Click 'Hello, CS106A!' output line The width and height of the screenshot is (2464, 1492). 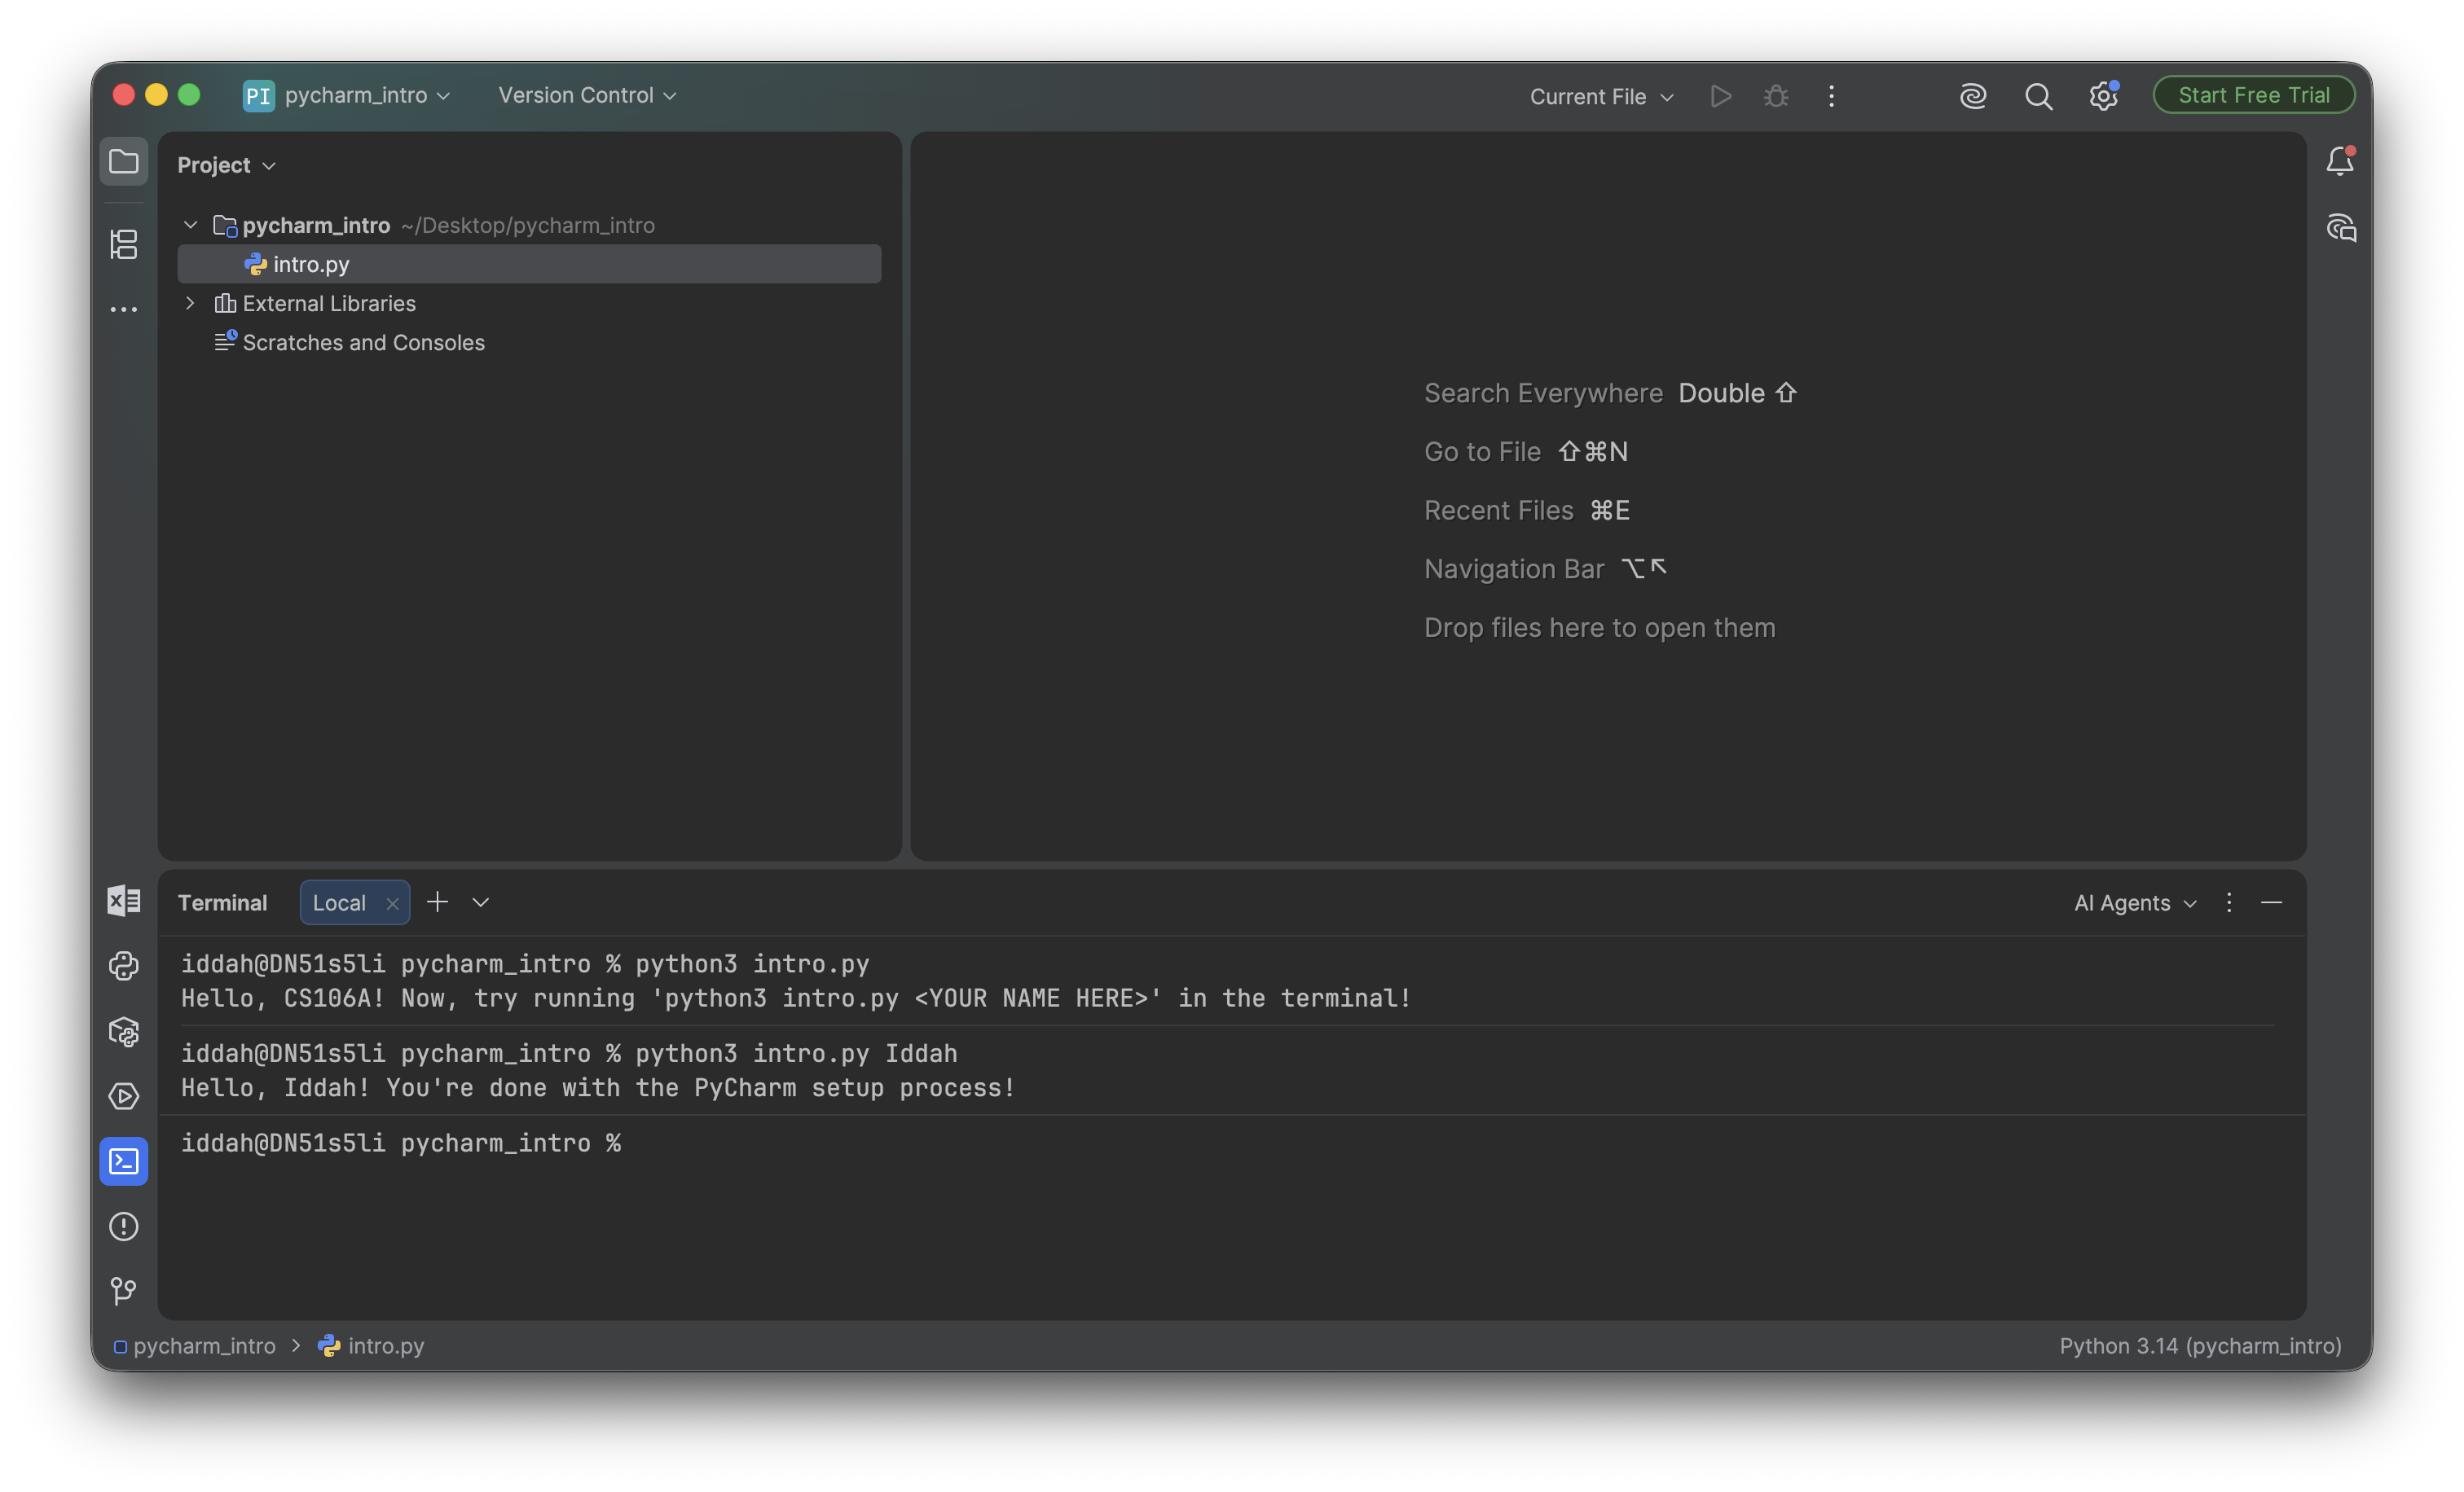(796, 998)
